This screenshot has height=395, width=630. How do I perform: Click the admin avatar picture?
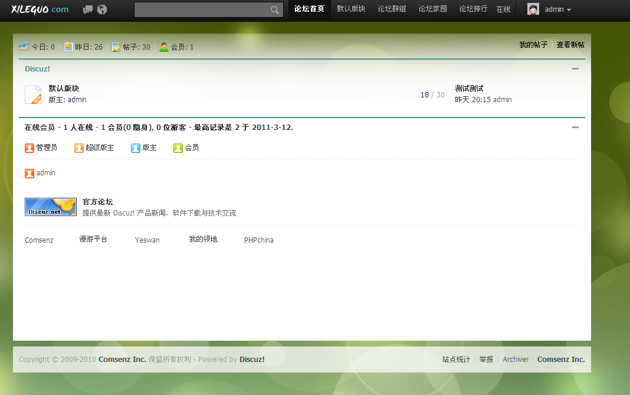click(x=533, y=9)
